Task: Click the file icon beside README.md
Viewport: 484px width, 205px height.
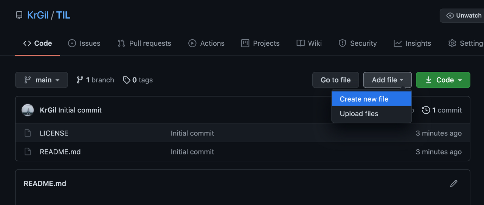Action: (27, 151)
